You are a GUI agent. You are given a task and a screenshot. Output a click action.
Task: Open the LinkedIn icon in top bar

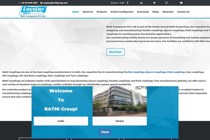click(x=141, y=3)
